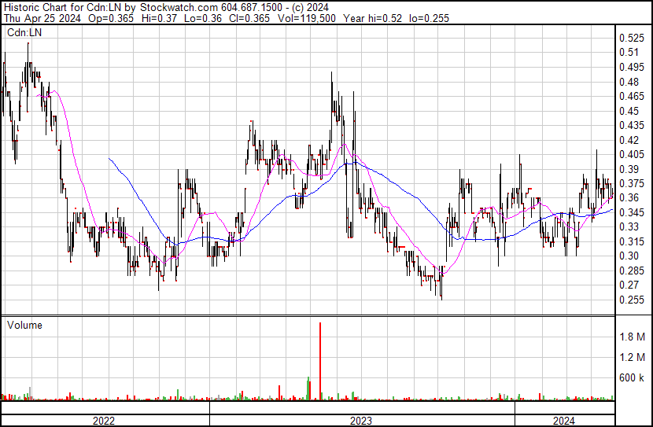Click the Cdn:LN ticker label in chart
The image size is (653, 427).
coord(24,33)
